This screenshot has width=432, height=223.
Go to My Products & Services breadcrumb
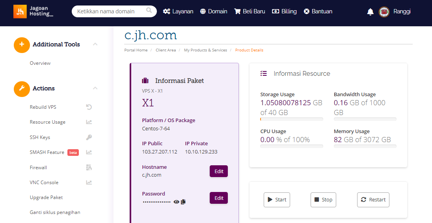(205, 50)
